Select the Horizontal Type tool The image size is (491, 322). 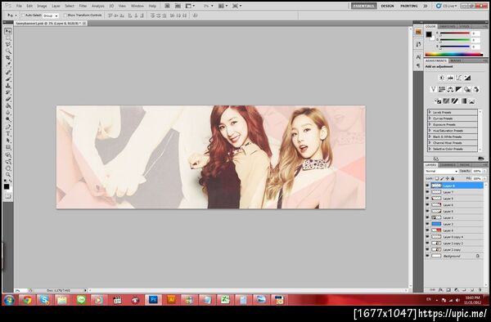[8, 134]
